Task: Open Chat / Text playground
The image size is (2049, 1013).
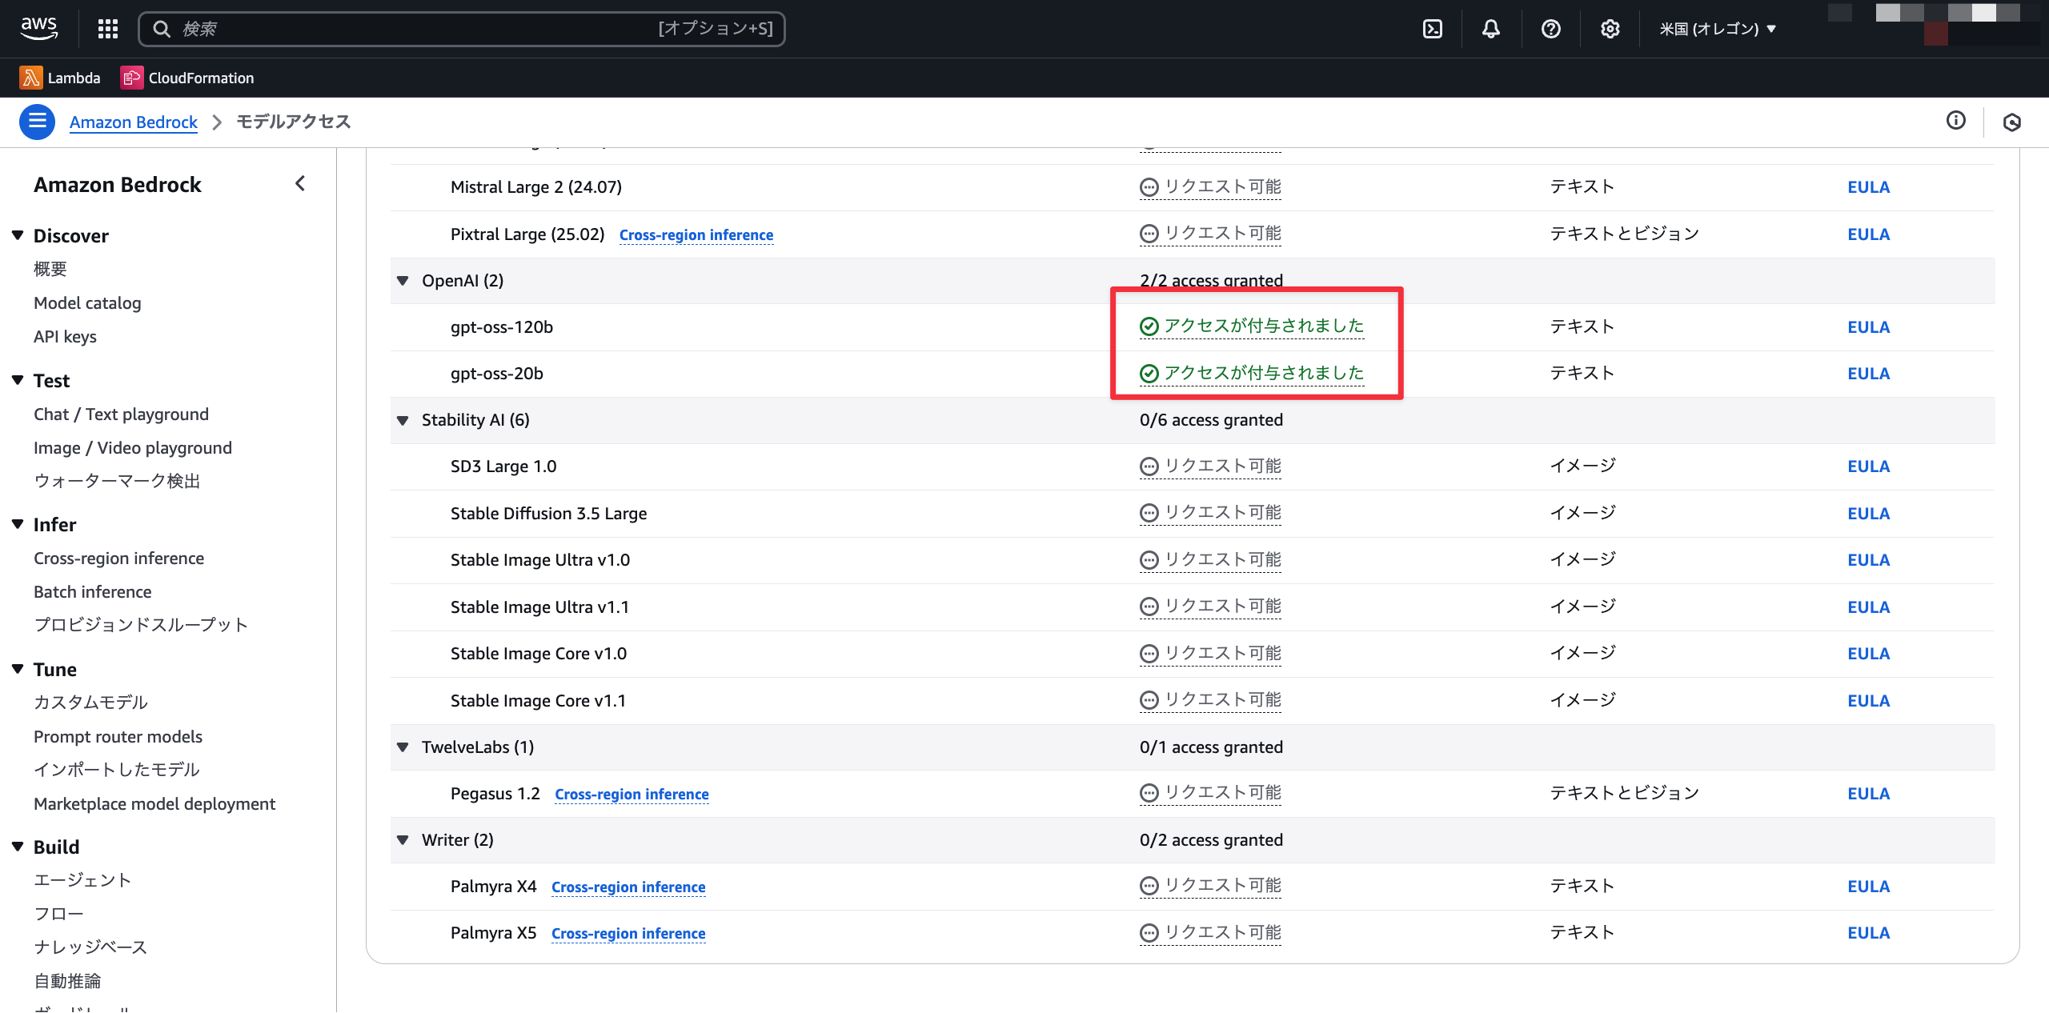Action: coord(121,414)
